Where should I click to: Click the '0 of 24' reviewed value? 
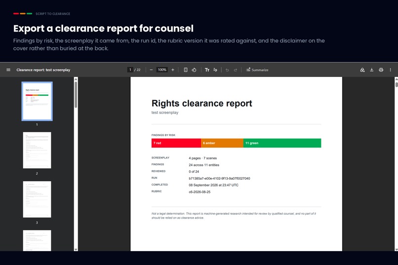[x=194, y=172]
